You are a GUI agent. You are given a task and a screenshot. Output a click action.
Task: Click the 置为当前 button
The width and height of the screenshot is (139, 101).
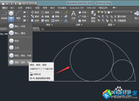pos(120,16)
